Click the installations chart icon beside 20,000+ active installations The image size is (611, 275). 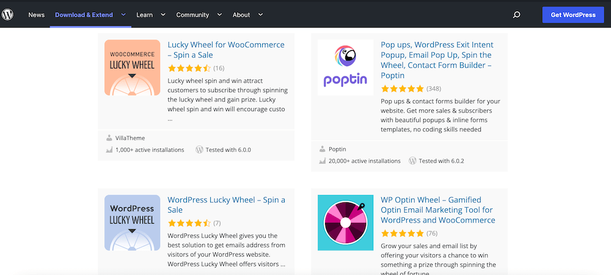(322, 161)
